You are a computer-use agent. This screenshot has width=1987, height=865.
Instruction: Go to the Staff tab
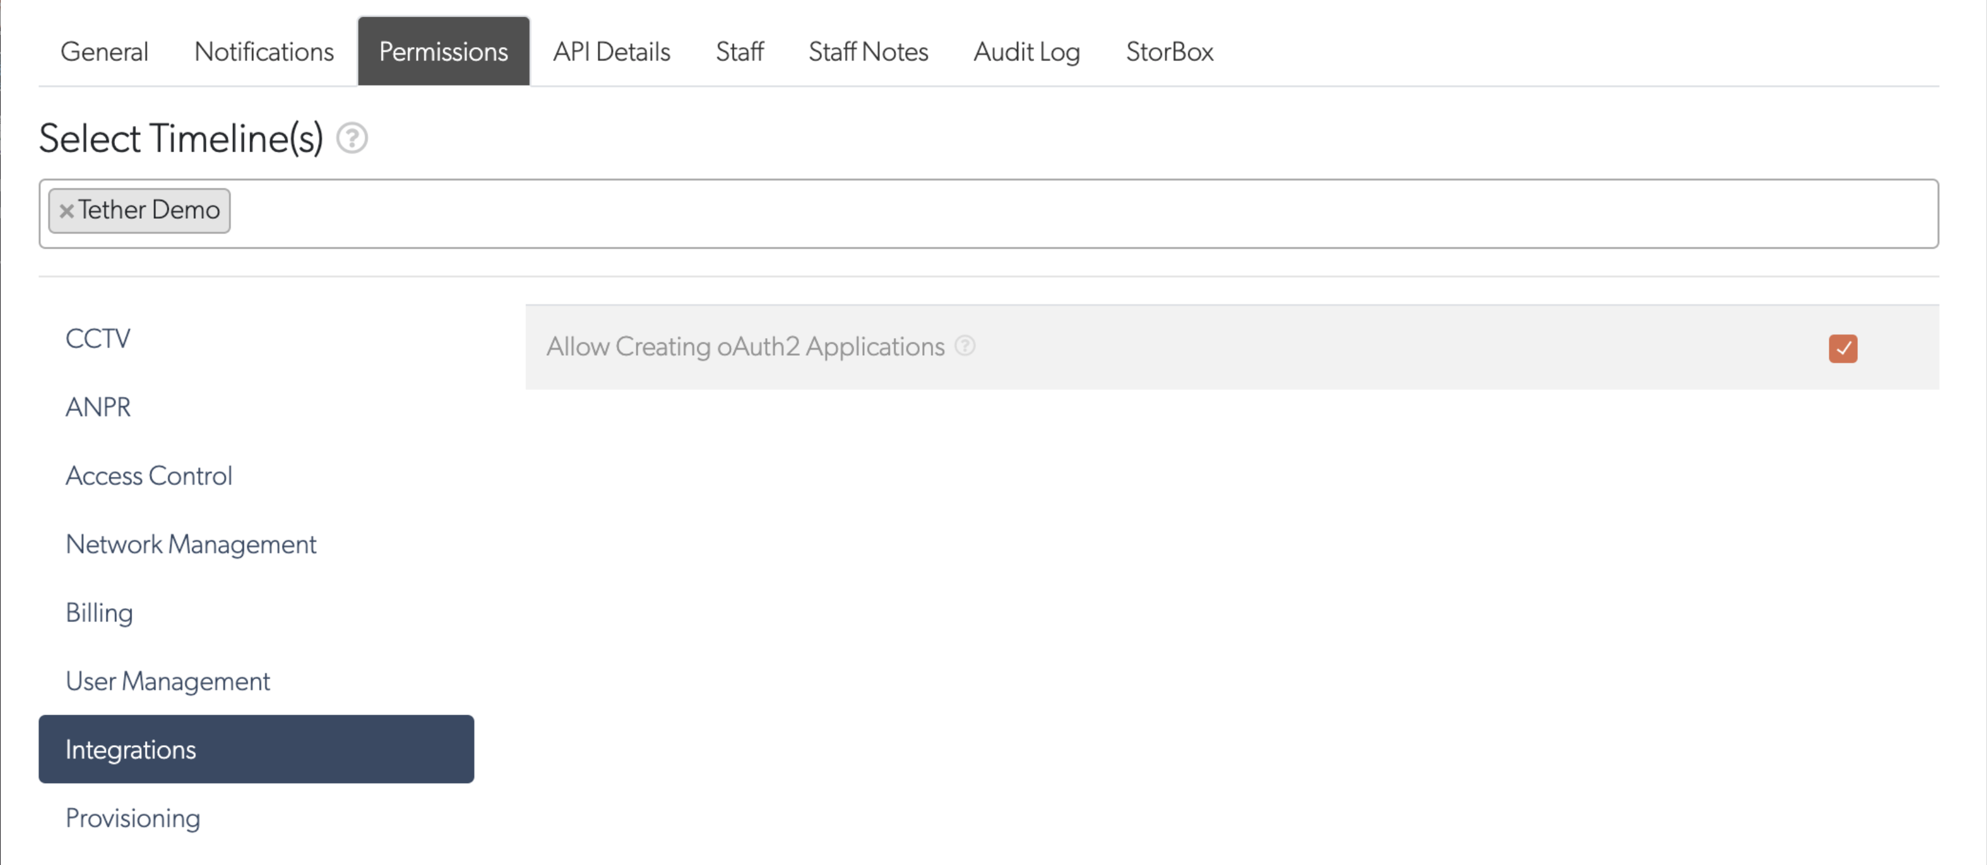[739, 51]
